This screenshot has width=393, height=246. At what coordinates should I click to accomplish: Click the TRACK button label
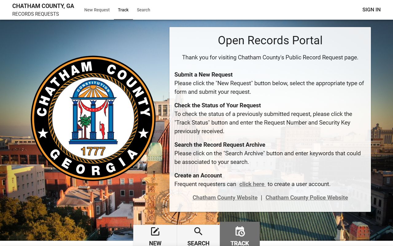240,243
